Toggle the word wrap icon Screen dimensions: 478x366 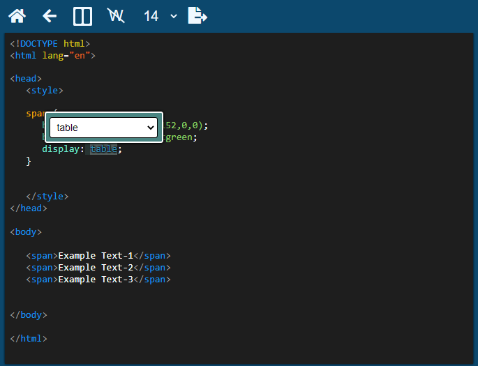click(116, 16)
